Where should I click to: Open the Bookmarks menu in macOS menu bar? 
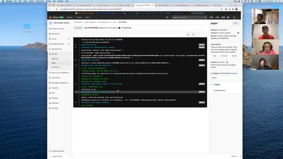pyautogui.click(x=40, y=1)
